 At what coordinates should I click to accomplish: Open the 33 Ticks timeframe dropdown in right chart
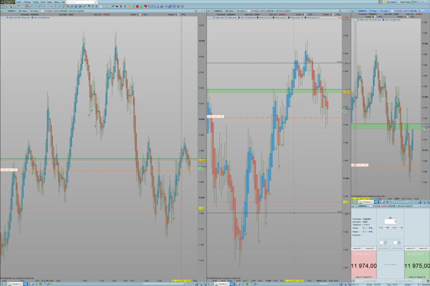(373, 11)
